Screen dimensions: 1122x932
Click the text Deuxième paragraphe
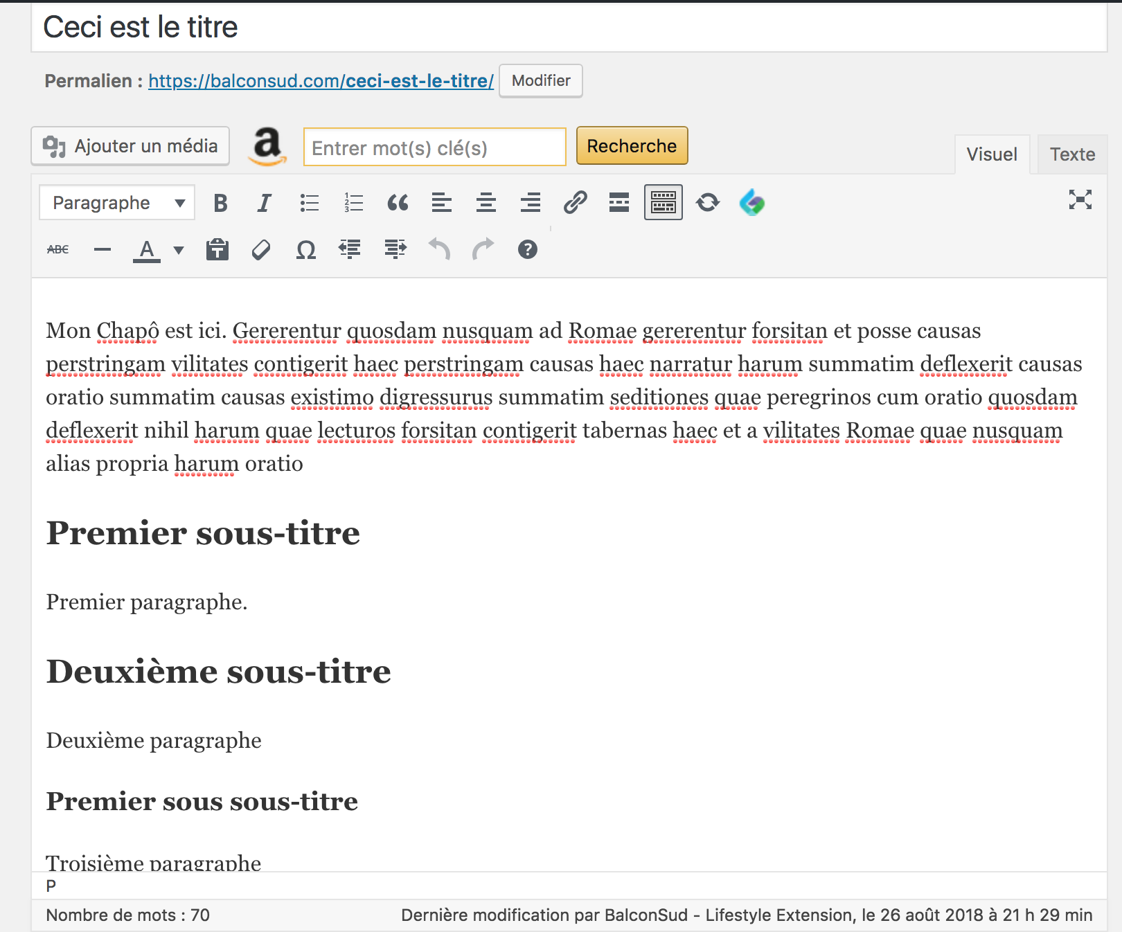pyautogui.click(x=153, y=741)
